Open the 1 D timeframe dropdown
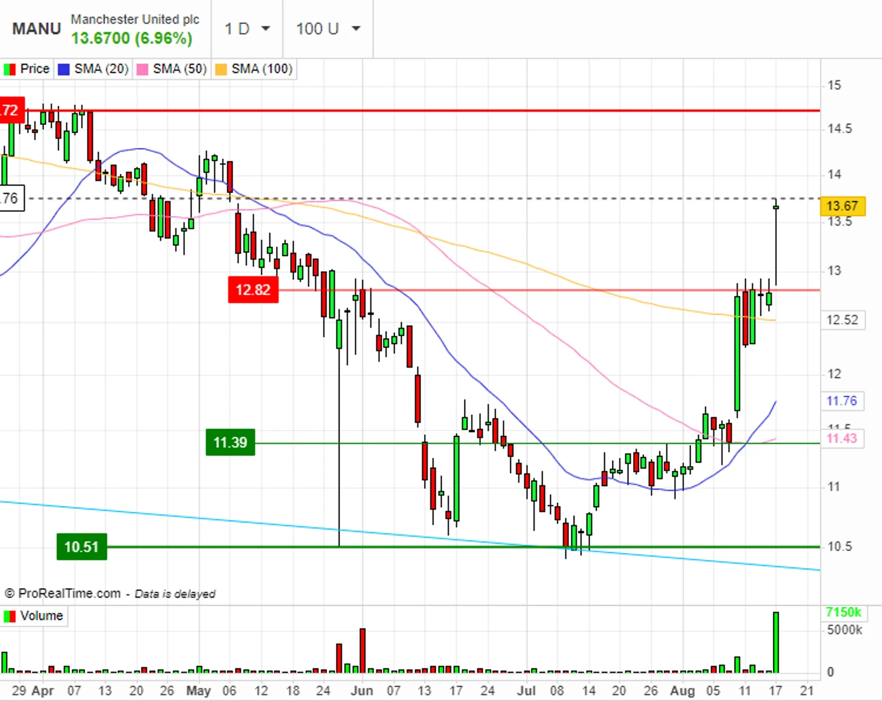This screenshot has width=882, height=701. [x=247, y=28]
